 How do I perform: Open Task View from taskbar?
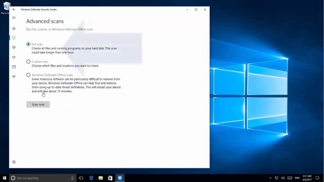(x=81, y=178)
